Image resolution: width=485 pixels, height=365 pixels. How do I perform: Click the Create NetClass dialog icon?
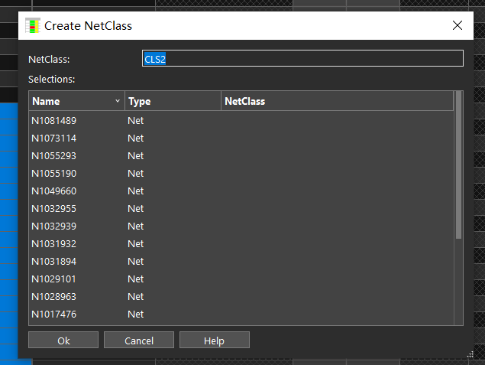pos(33,25)
